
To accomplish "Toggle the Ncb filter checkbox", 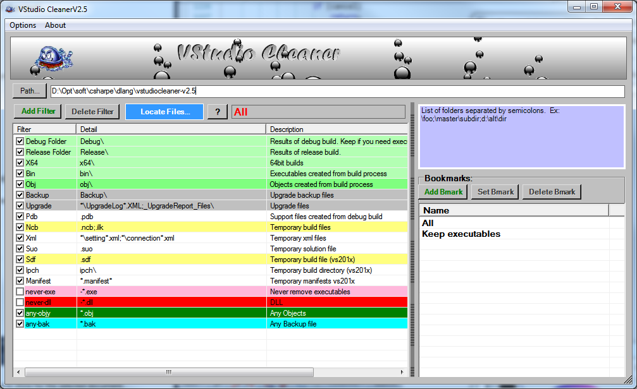I will 20,227.
